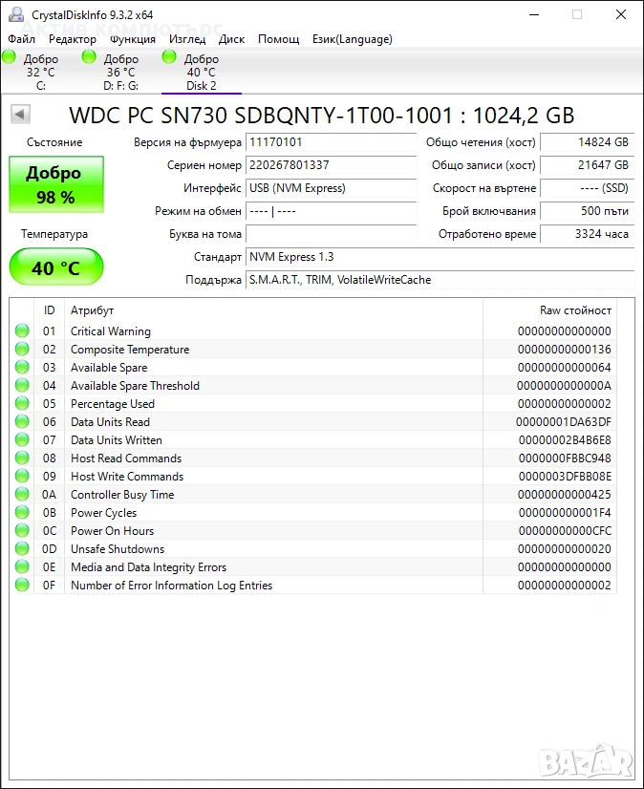
Task: Click the interface field USB (NVM Express)
Action: (331, 188)
